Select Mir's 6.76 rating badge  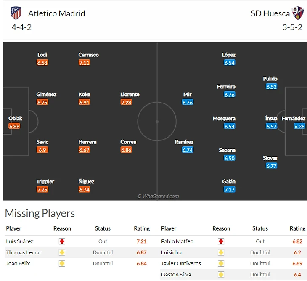188,102
